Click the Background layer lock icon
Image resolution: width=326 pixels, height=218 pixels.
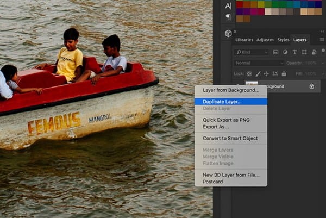click(311, 86)
